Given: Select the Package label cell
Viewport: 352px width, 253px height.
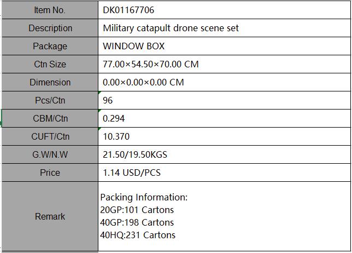Looking at the screenshot, I should (50, 46).
